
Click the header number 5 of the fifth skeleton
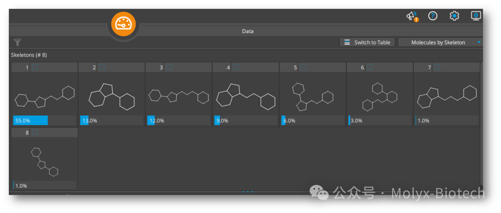pyautogui.click(x=295, y=67)
